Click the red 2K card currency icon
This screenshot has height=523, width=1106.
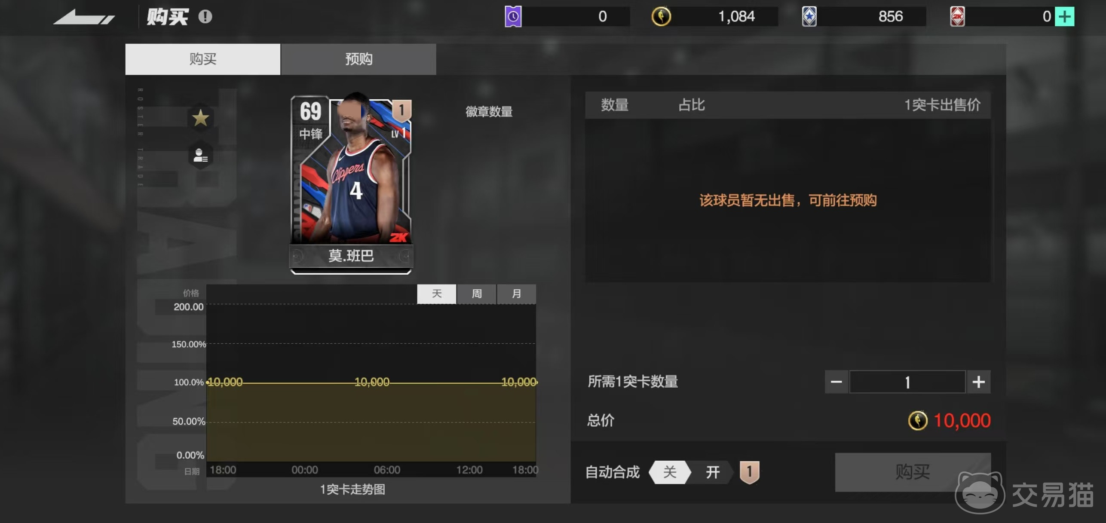(957, 17)
